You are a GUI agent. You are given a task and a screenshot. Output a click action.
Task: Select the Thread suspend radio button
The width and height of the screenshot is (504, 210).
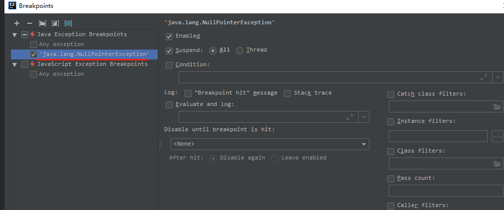240,50
